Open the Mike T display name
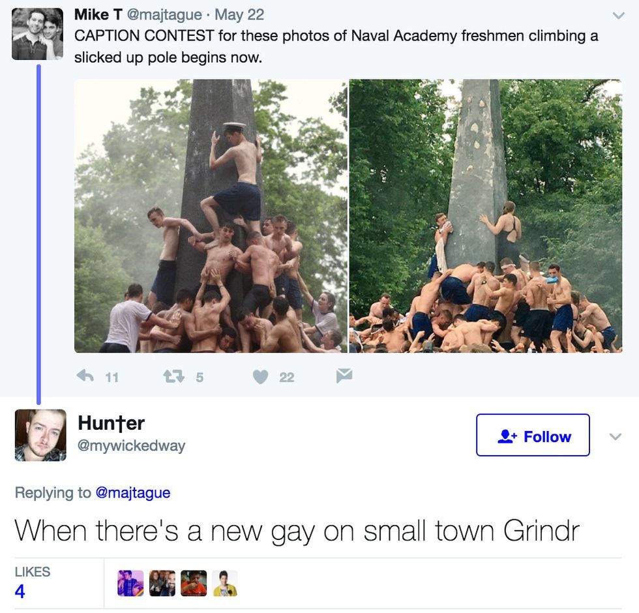639x613 pixels. tap(98, 14)
